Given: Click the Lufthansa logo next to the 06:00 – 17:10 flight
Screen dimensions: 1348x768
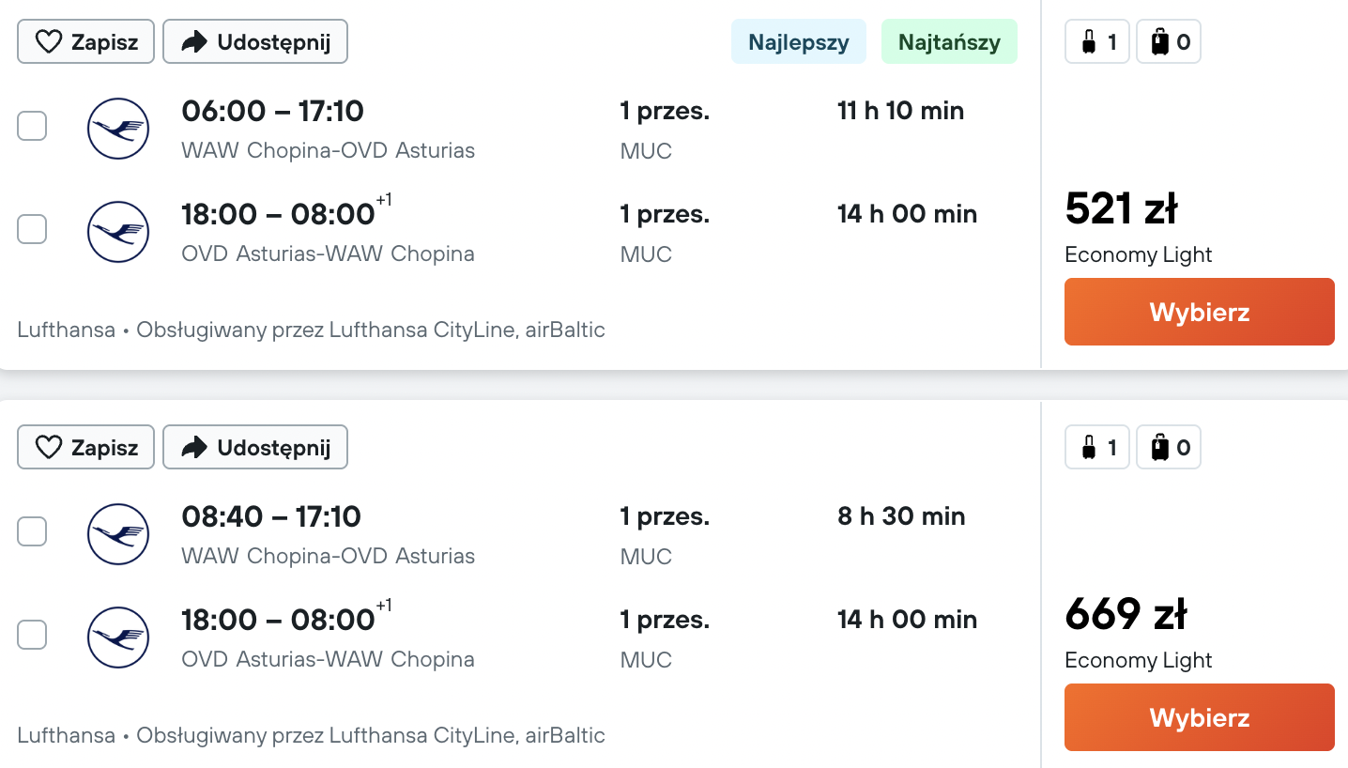Looking at the screenshot, I should pos(118,129).
